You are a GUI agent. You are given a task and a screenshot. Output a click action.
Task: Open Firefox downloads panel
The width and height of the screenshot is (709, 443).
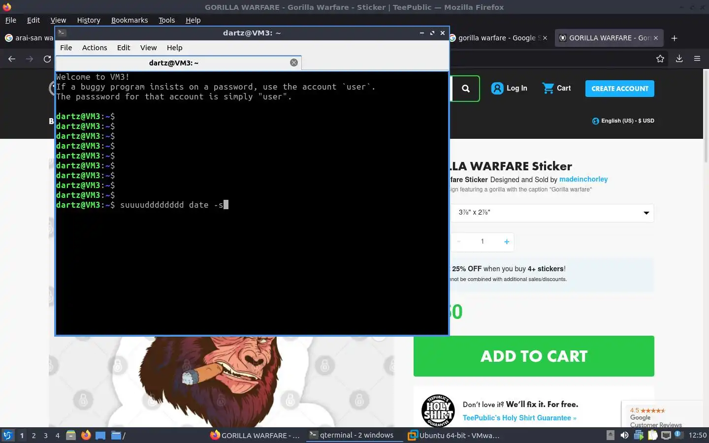click(x=679, y=59)
